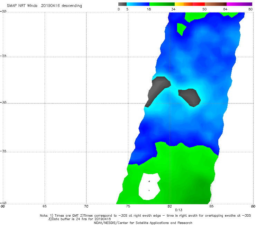The height and width of the screenshot is (225, 256).
Task: Click the colorbar label '34'
Action: 173,9
